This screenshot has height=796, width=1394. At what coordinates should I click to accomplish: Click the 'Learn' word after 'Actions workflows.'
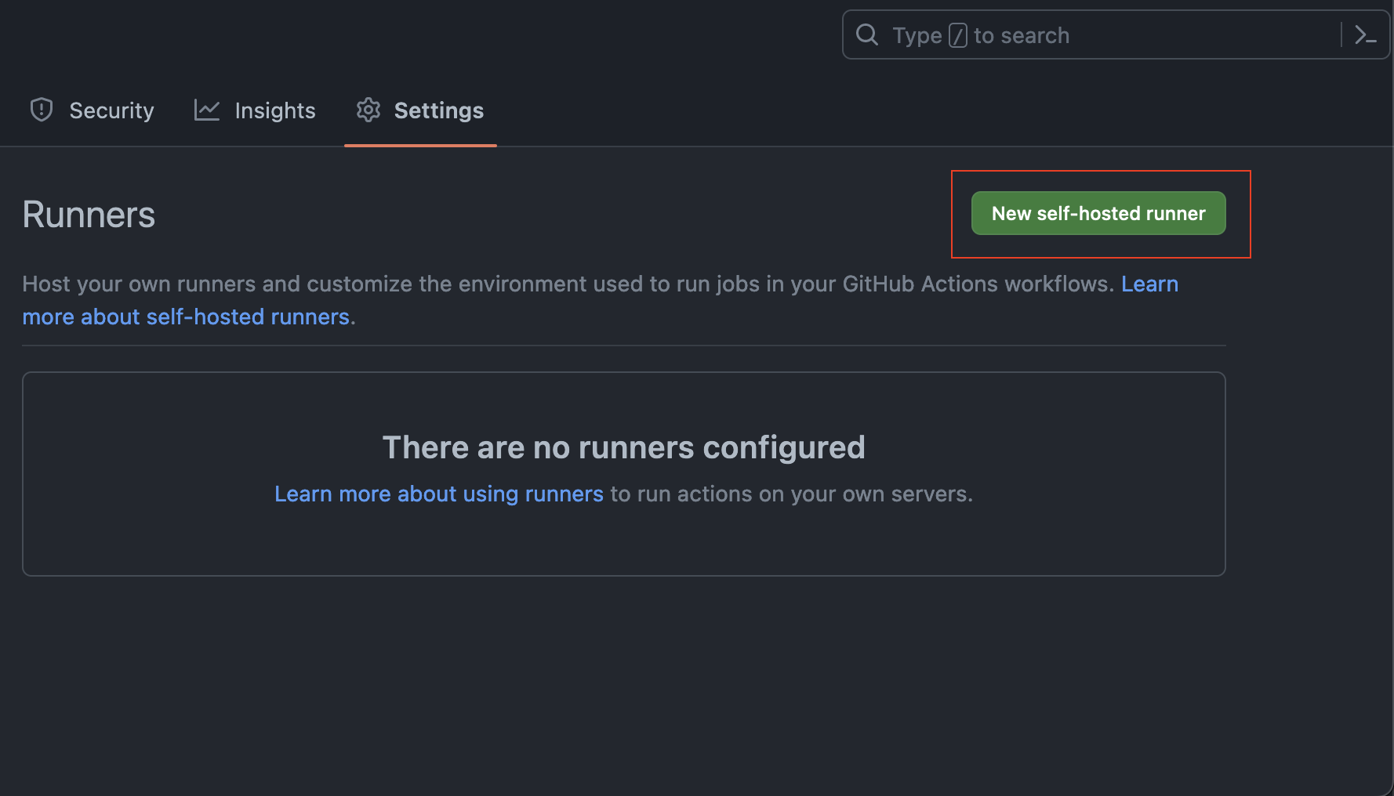click(1149, 284)
